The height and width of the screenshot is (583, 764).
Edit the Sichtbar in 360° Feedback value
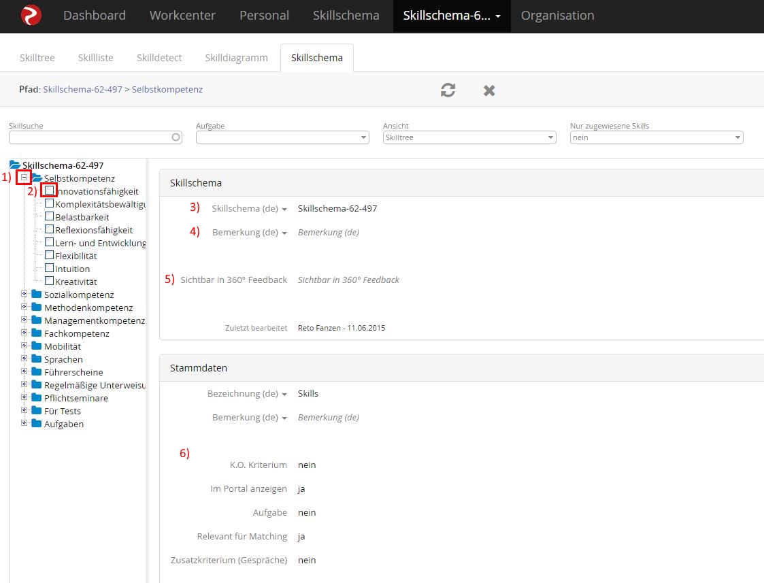(348, 280)
